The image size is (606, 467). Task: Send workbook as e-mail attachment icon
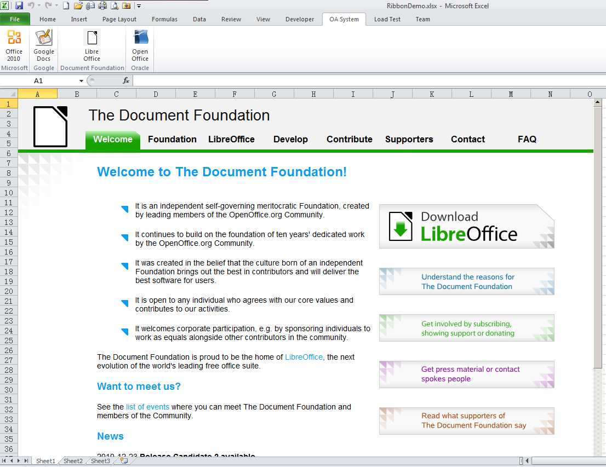click(x=90, y=6)
